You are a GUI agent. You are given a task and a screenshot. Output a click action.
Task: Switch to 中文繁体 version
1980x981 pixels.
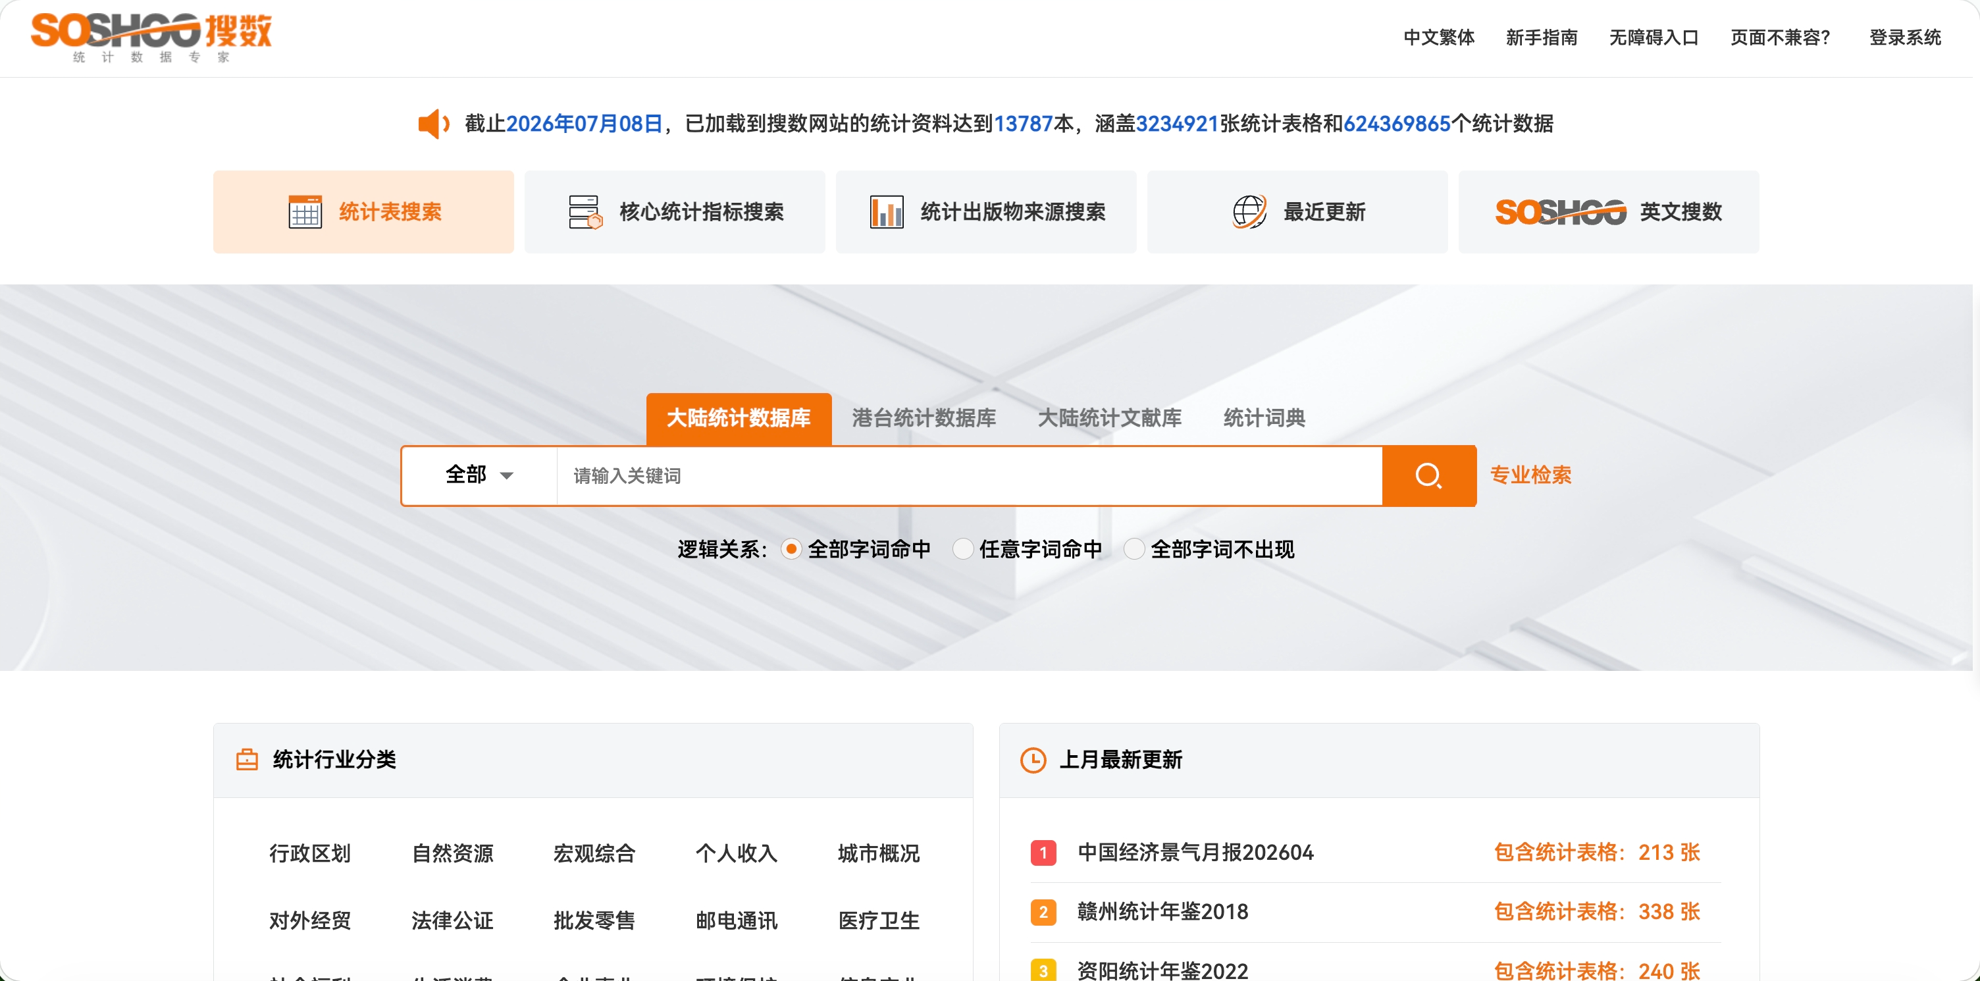1439,37
